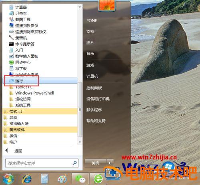200x185 pixels.
Task: Open 设备和打印机 devices and printers
Action: [98, 99]
